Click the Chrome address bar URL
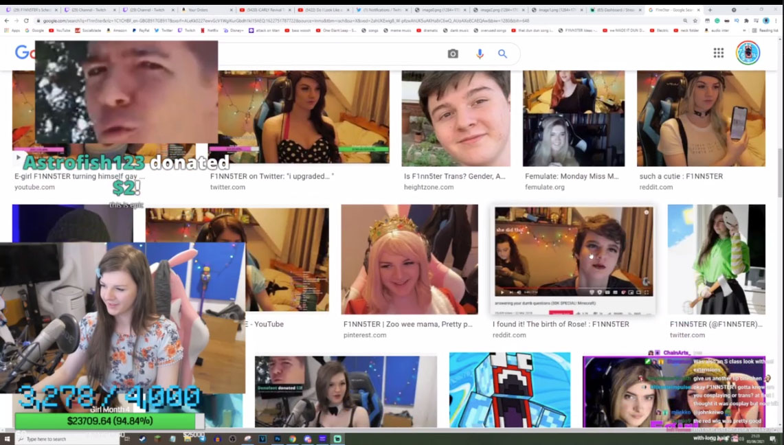784x445 pixels. coord(286,21)
